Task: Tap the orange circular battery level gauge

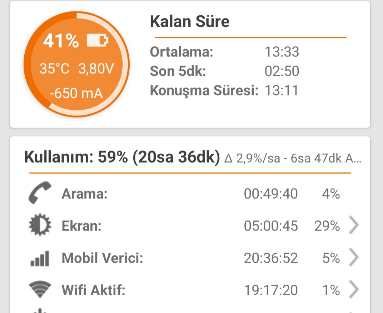Action: pos(76,64)
